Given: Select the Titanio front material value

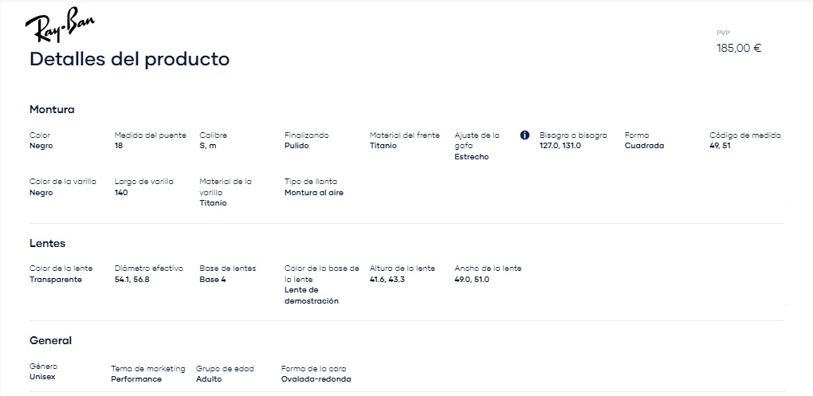Looking at the screenshot, I should [x=383, y=146].
